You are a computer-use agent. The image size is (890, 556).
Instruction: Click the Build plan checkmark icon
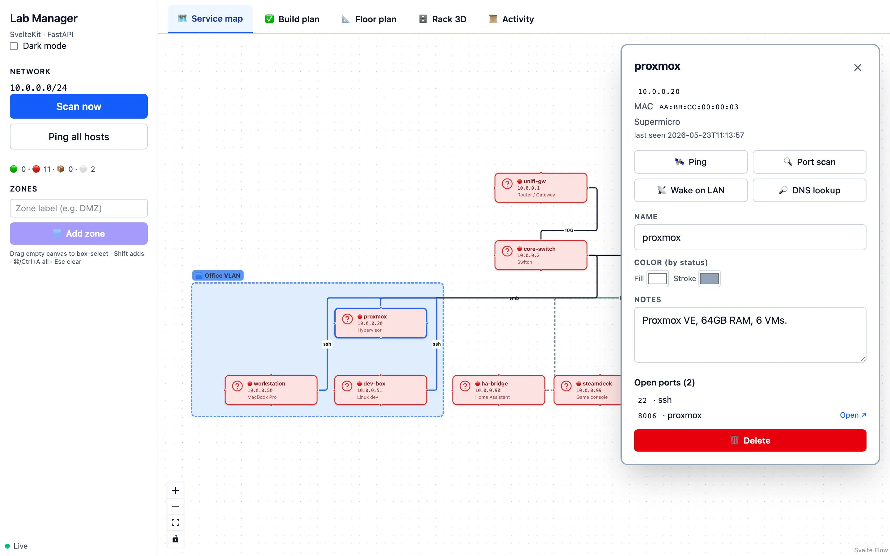click(269, 19)
